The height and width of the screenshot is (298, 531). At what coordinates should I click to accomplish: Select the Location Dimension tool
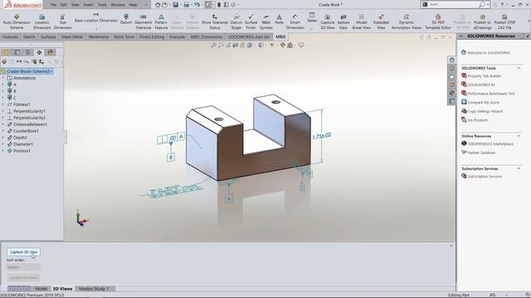pyautogui.click(x=42, y=22)
